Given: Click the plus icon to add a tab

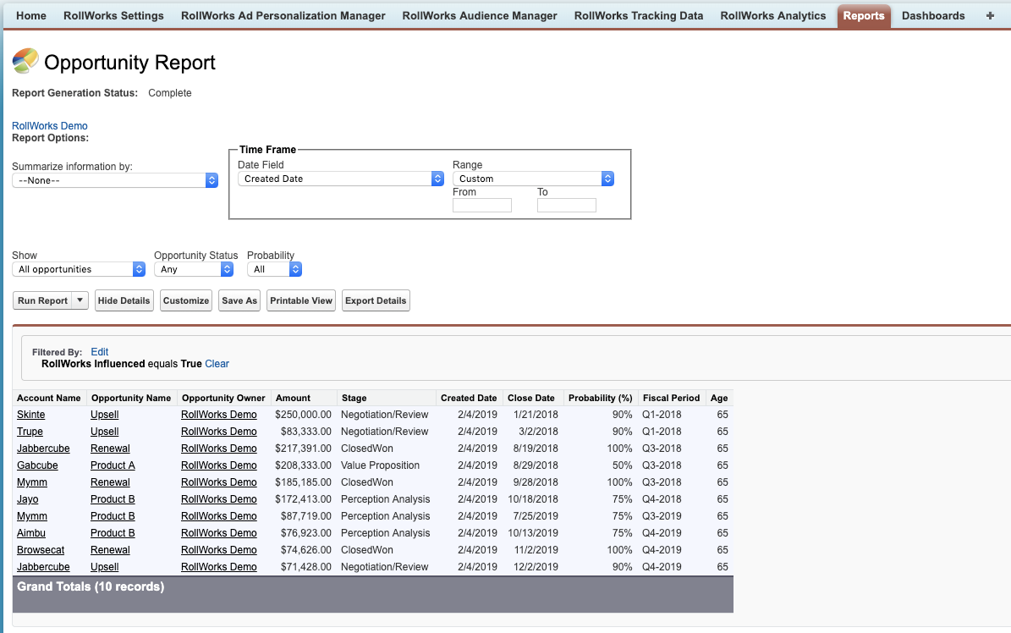Looking at the screenshot, I should (x=989, y=15).
